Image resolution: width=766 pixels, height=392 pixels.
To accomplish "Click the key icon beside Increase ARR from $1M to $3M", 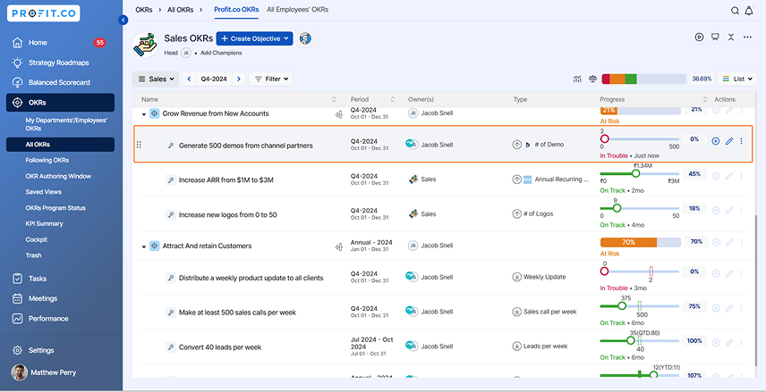I will 171,179.
